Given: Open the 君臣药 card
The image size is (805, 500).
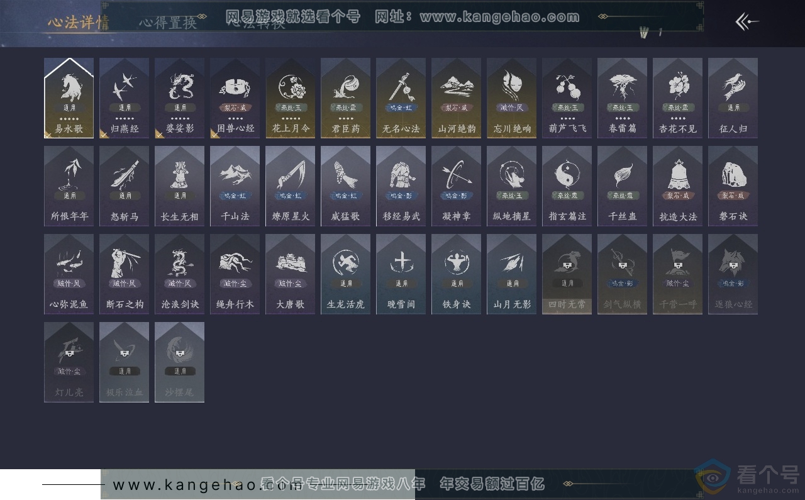Looking at the screenshot, I should click(346, 98).
